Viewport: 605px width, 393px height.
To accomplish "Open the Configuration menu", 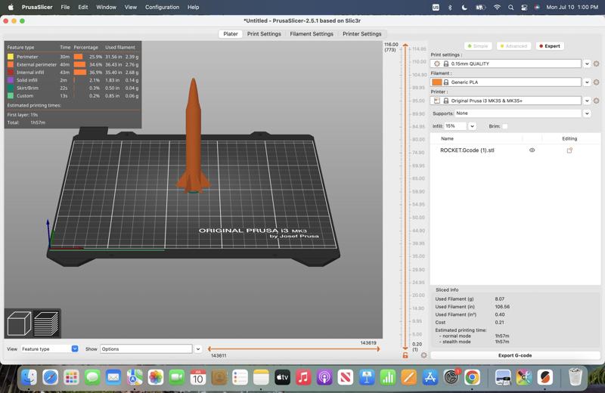I will tap(162, 7).
